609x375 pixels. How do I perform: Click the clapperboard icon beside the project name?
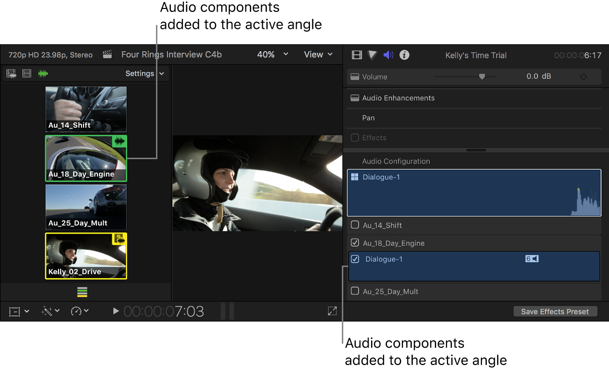[x=107, y=55]
